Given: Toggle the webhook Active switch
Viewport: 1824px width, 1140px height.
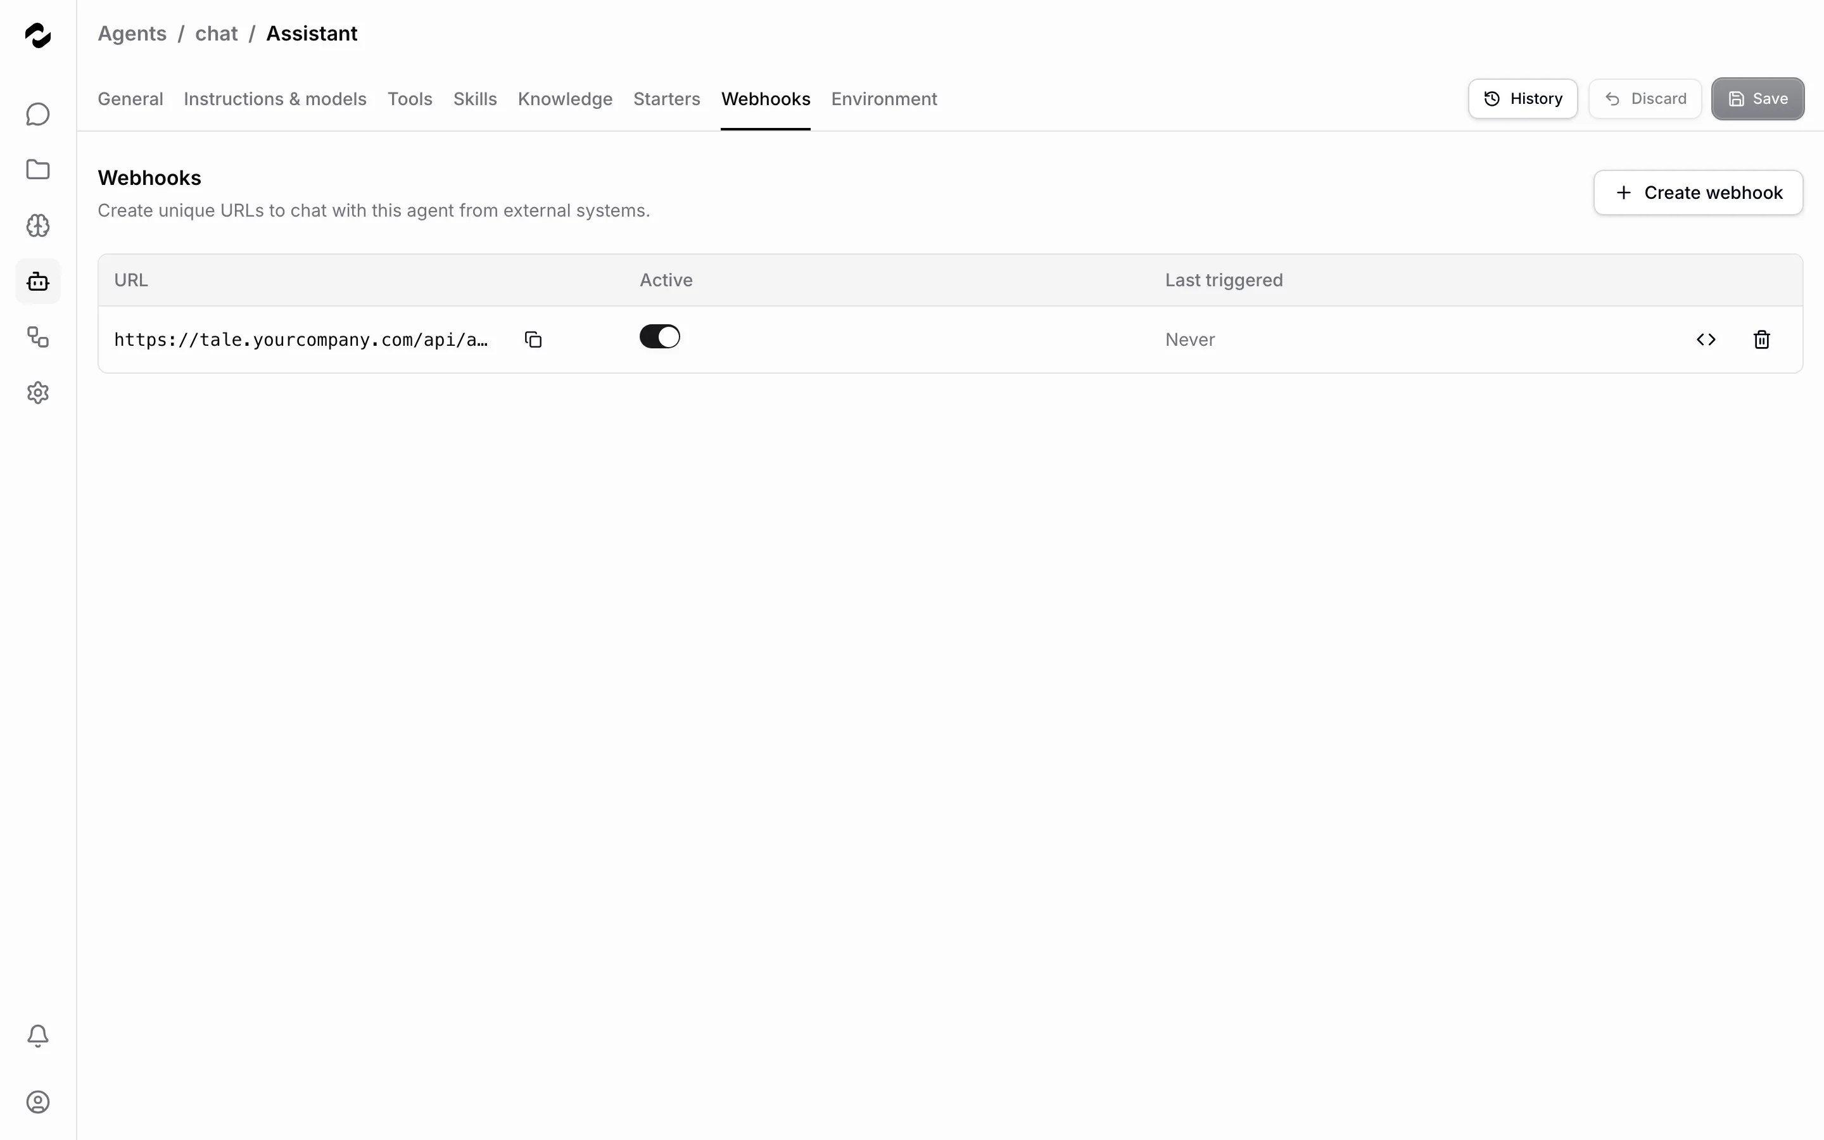Looking at the screenshot, I should (659, 336).
